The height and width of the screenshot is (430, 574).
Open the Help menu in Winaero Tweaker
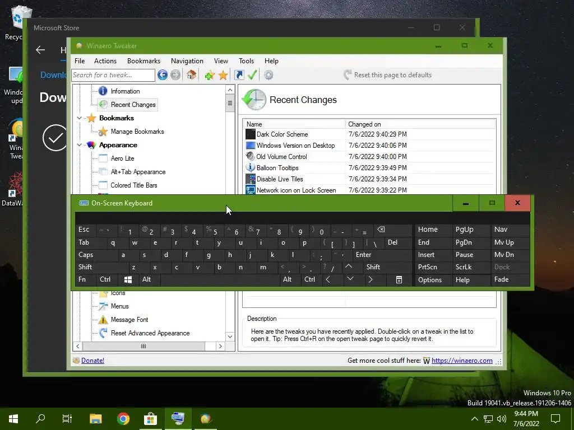(271, 61)
